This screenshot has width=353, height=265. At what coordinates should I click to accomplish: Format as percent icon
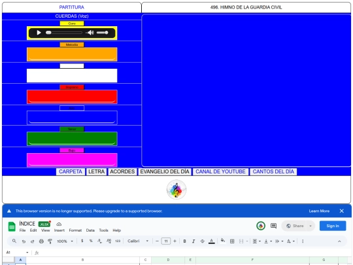91,241
